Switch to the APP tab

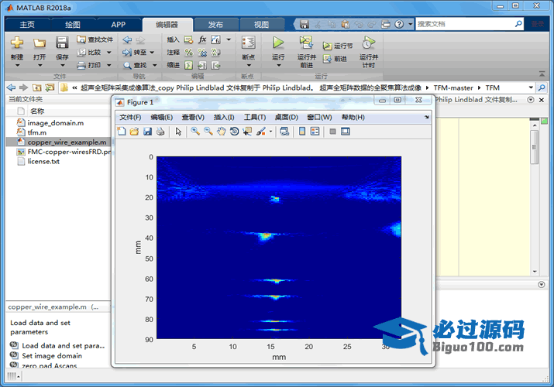[118, 24]
